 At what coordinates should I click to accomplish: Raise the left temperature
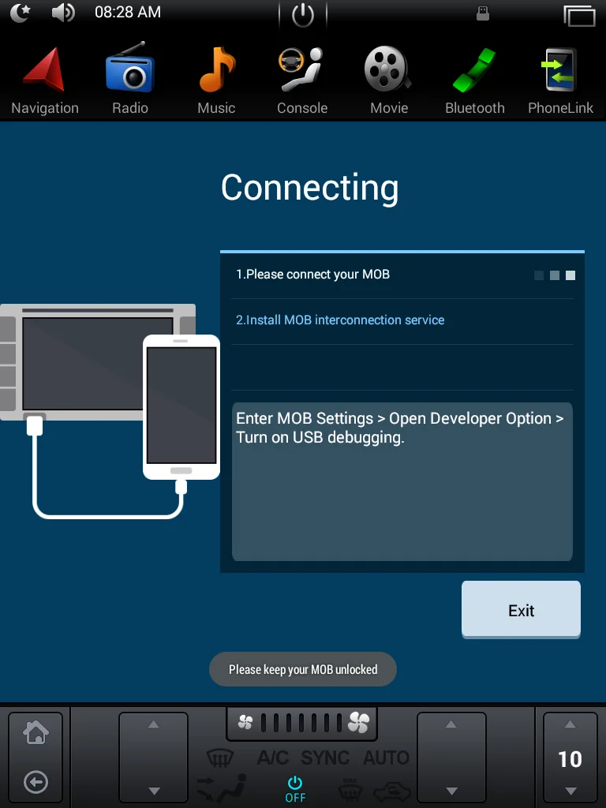(153, 724)
